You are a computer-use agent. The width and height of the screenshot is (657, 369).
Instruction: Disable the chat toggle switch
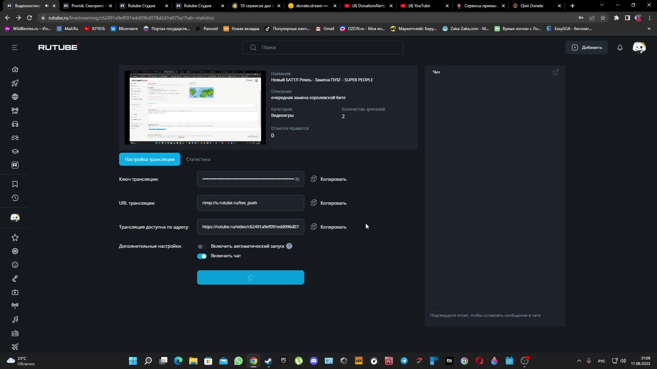click(x=202, y=256)
